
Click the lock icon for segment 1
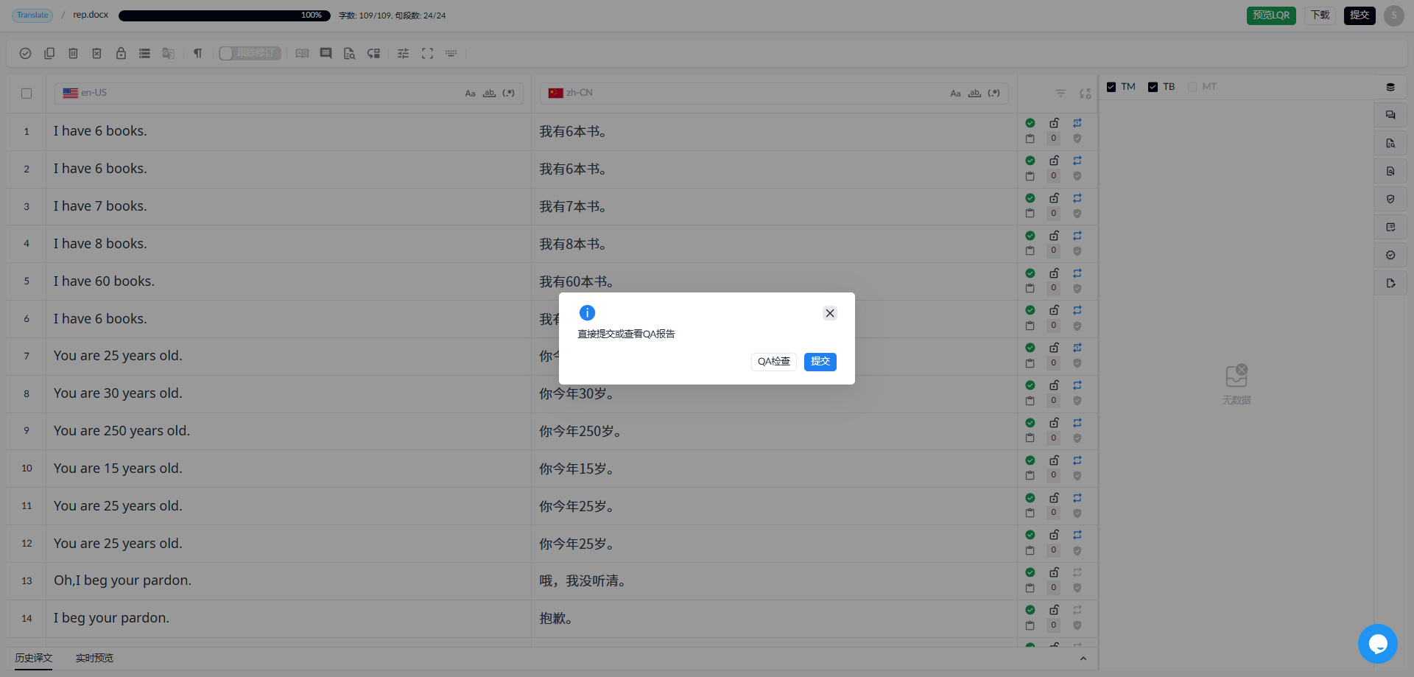click(x=1054, y=123)
